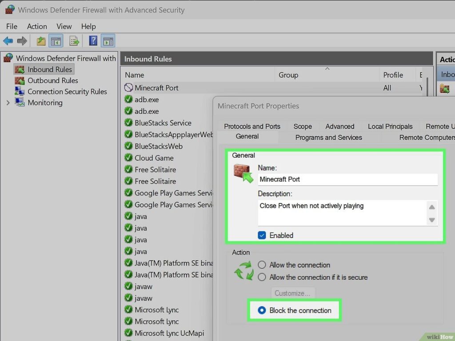This screenshot has height=341, width=455.
Task: Click the blocked icon beside Minecraft Port rule
Action: [128, 88]
